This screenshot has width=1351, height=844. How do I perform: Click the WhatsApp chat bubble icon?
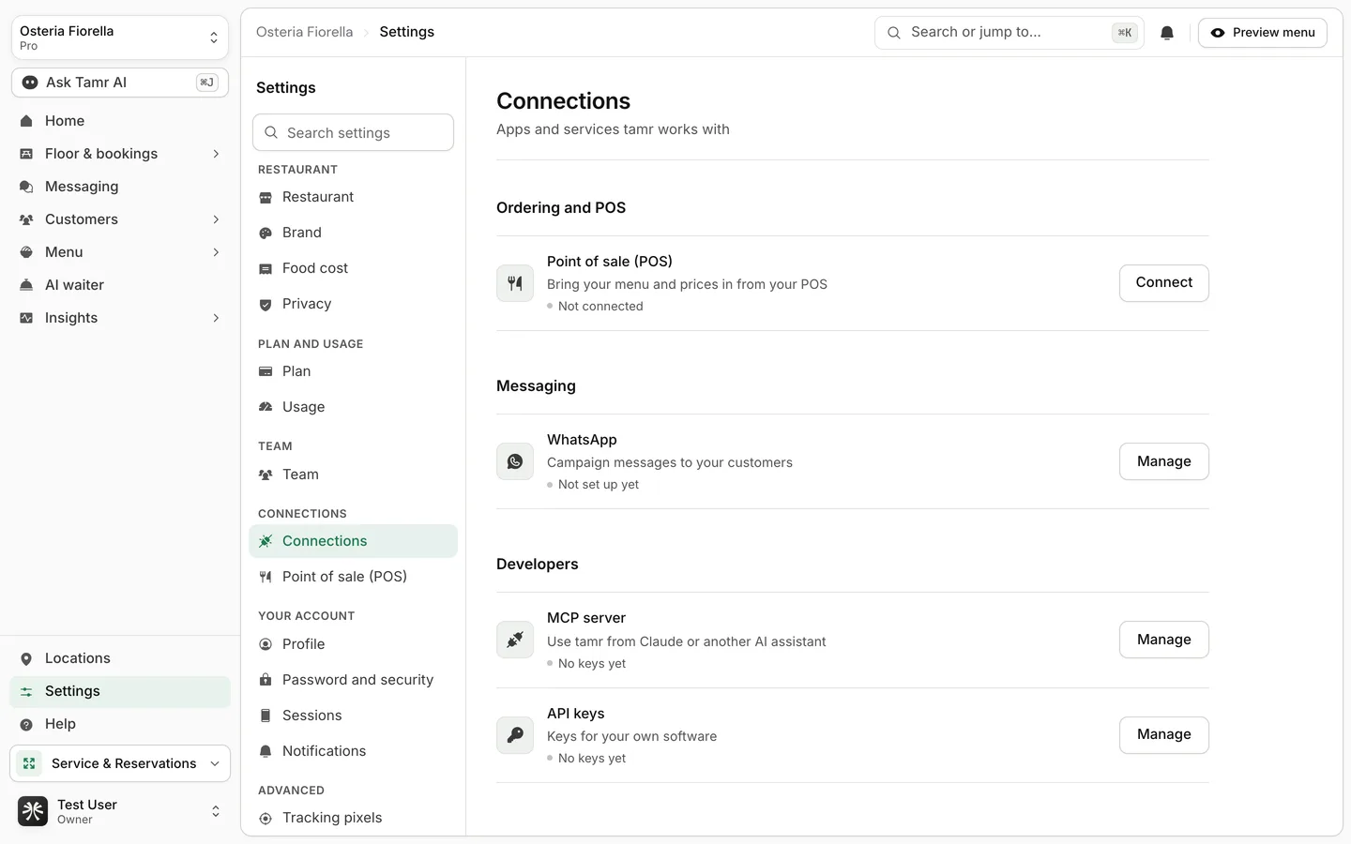click(515, 461)
